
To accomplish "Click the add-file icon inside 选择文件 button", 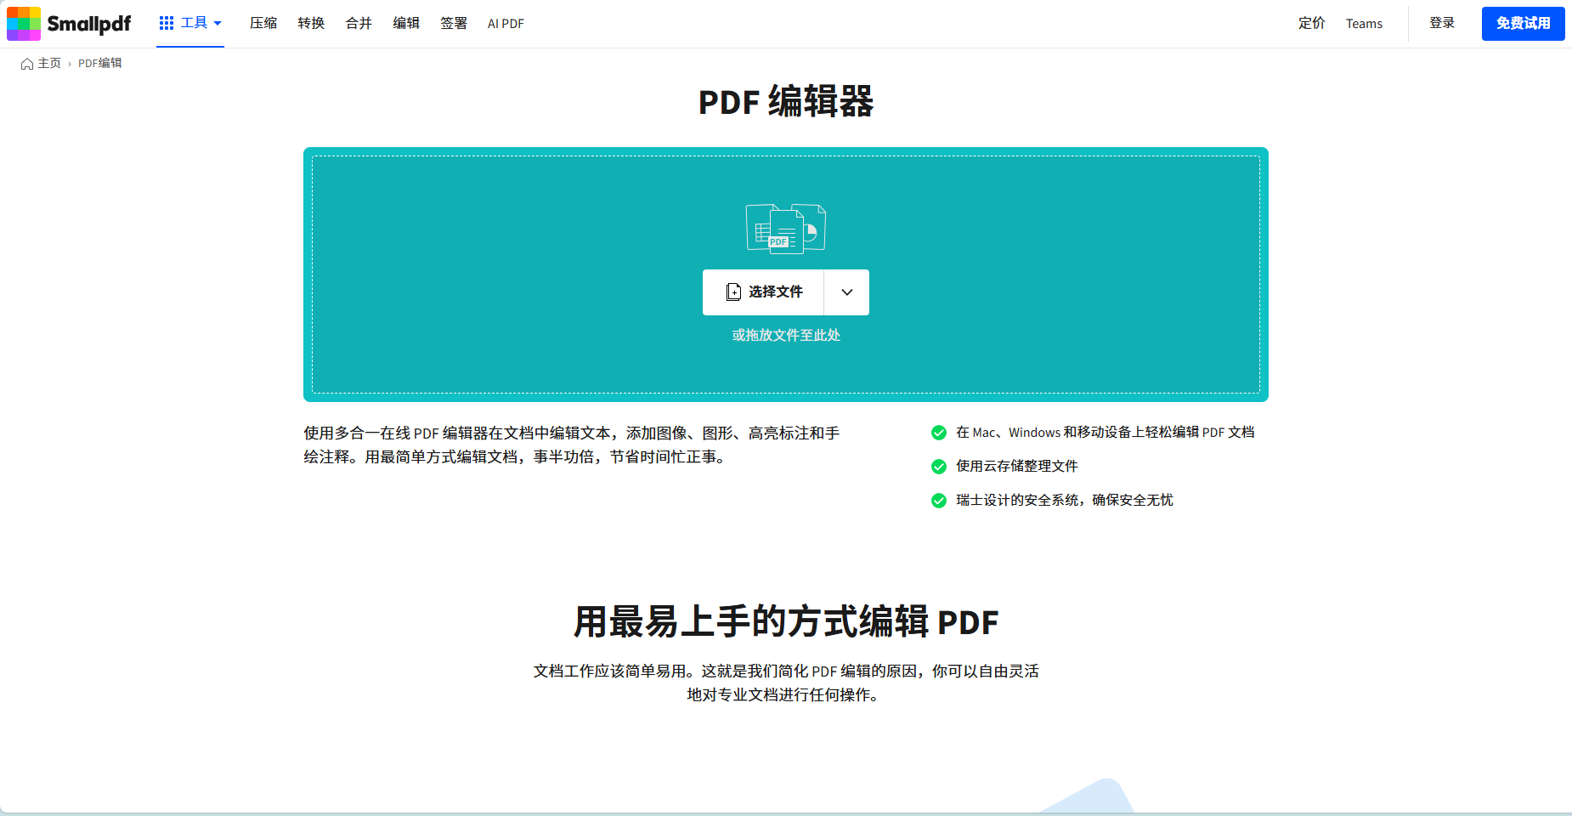I will [x=733, y=292].
